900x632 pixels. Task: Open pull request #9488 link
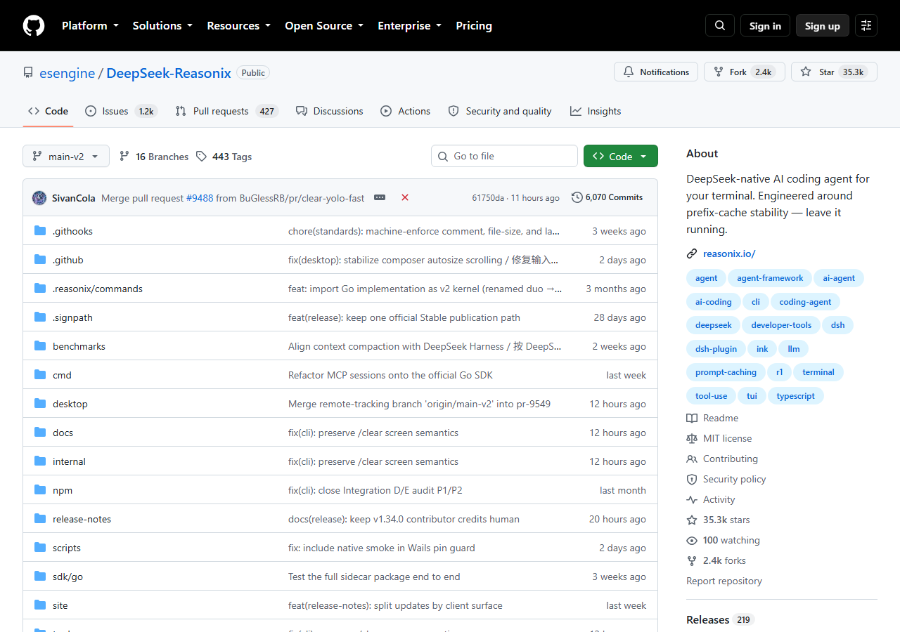[200, 198]
